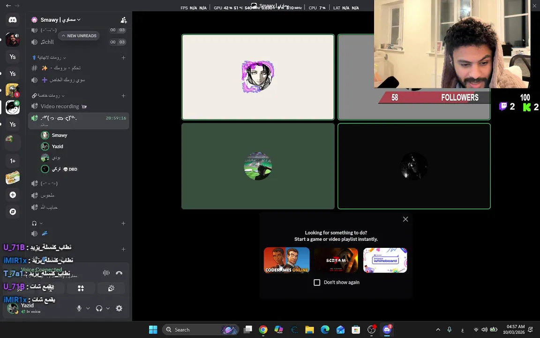
Task: Focus the anime-avatar participant tile
Action: click(258, 77)
